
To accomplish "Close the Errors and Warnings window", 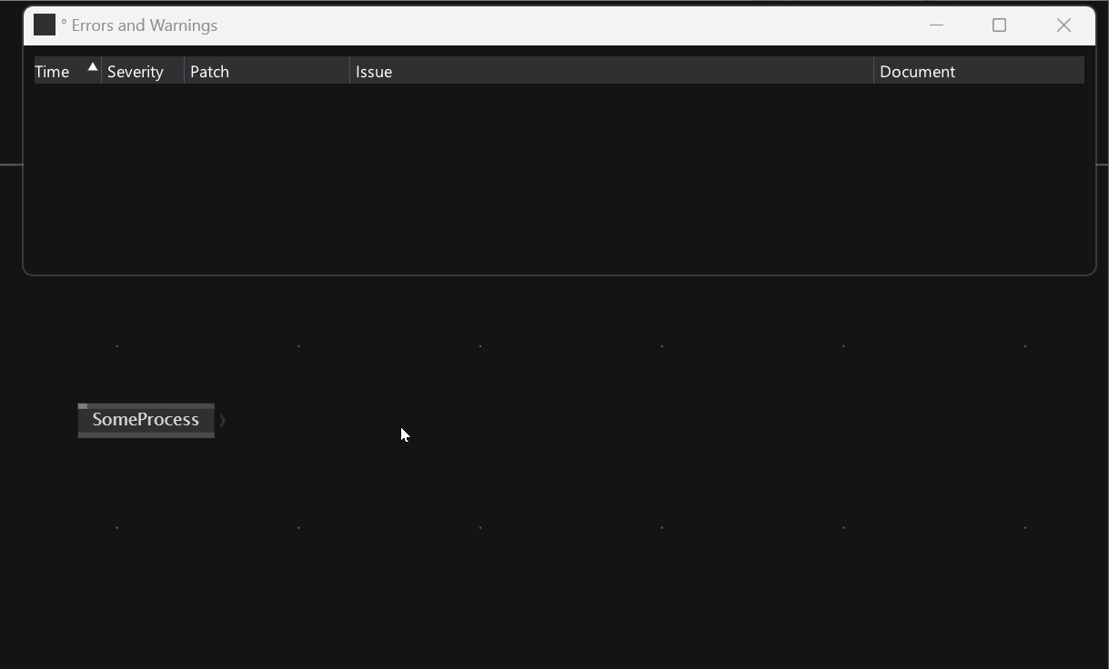I will [x=1064, y=25].
